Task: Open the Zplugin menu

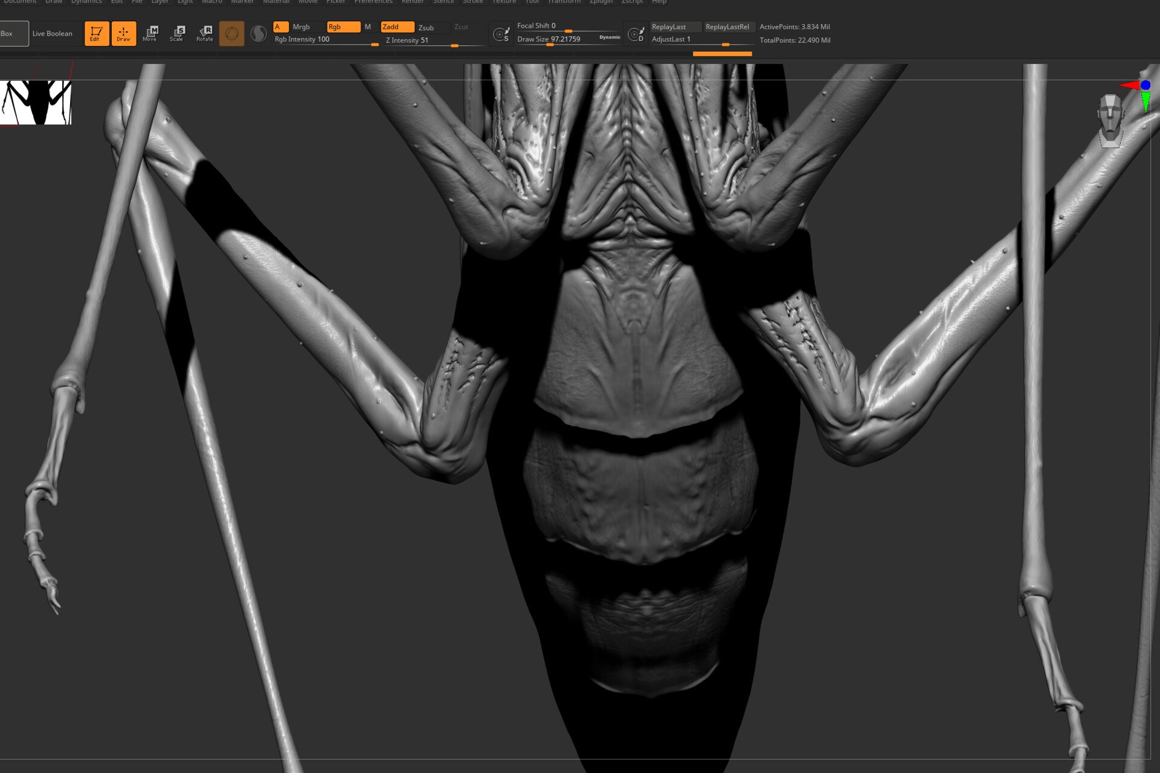Action: [601, 2]
